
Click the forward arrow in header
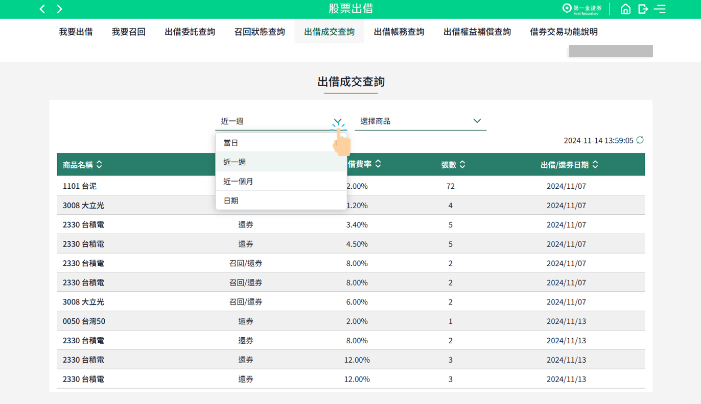59,9
